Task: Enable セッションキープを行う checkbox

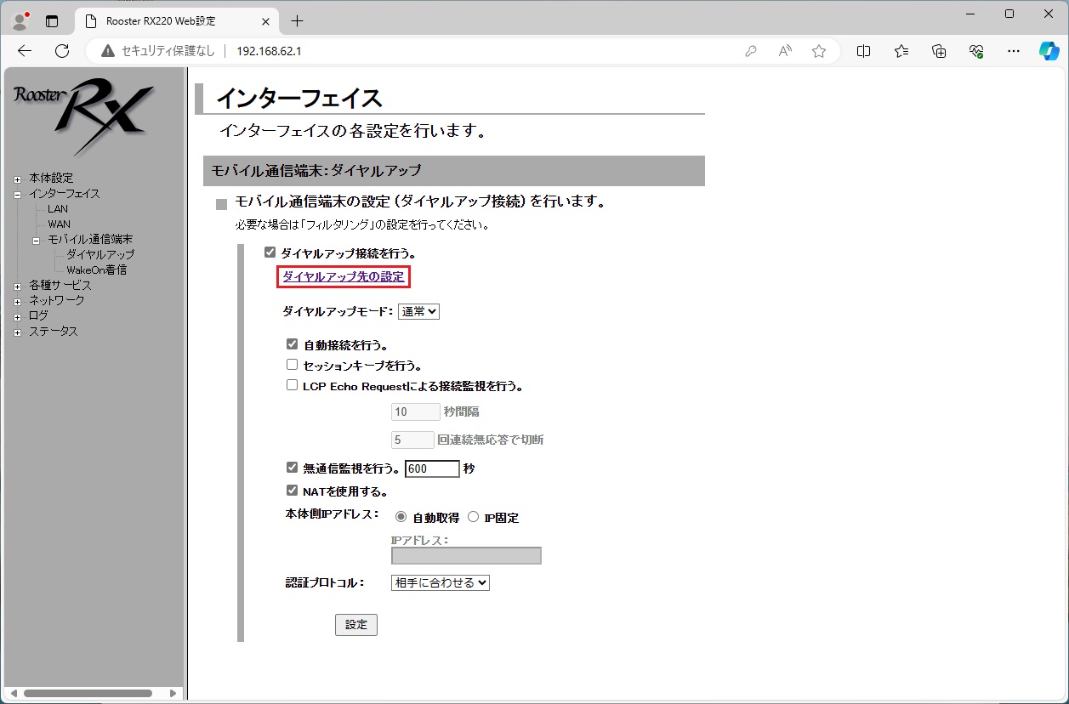Action: coord(292,365)
